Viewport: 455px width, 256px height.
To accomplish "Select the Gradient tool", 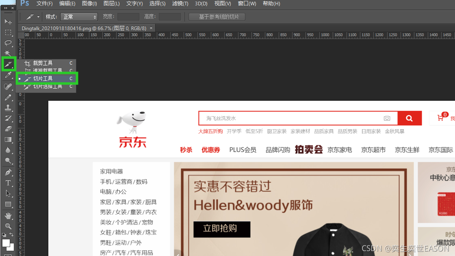I will pyautogui.click(x=8, y=139).
